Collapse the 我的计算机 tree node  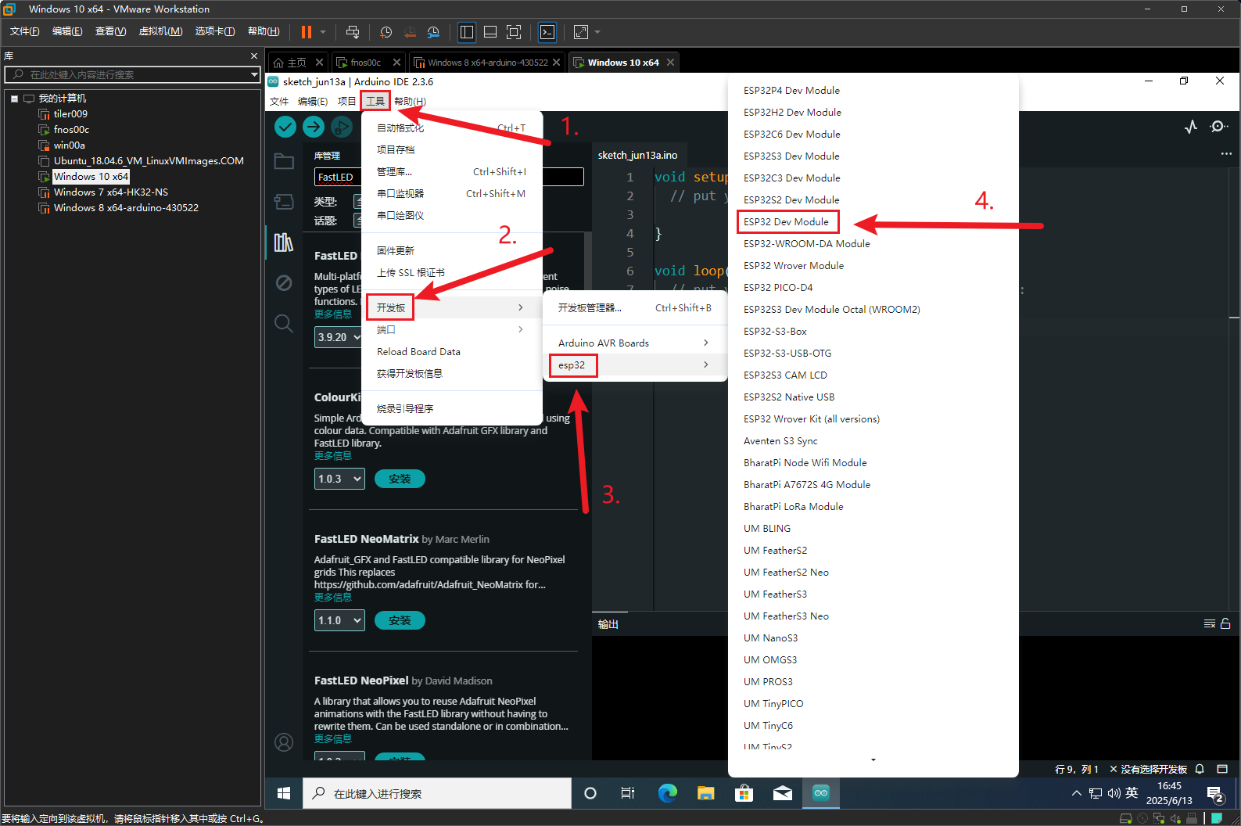[14, 99]
